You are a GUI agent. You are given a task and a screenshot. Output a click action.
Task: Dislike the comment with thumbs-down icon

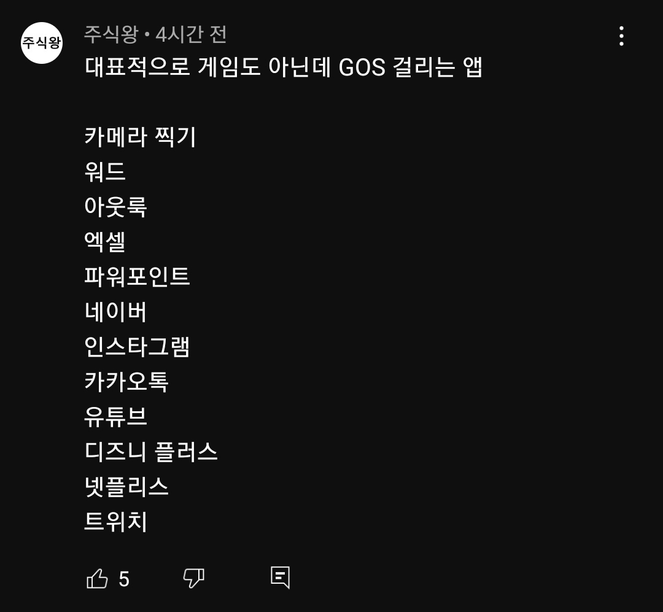point(193,578)
